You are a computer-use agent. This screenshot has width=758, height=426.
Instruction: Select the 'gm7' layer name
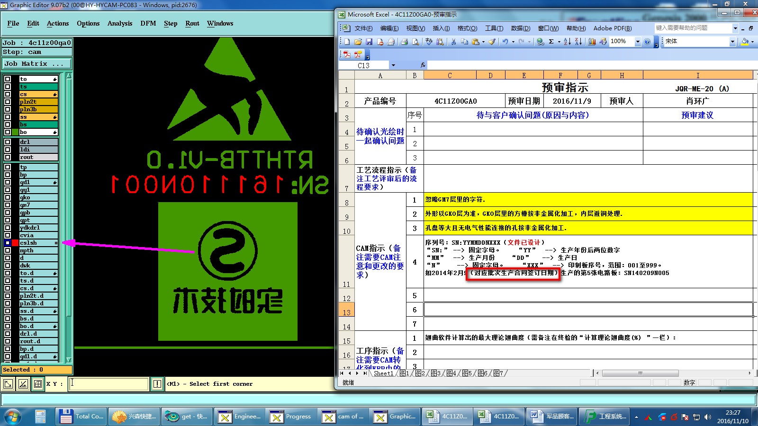(38, 205)
